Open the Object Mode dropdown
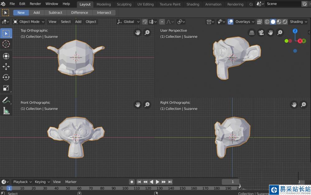 tap(29, 22)
